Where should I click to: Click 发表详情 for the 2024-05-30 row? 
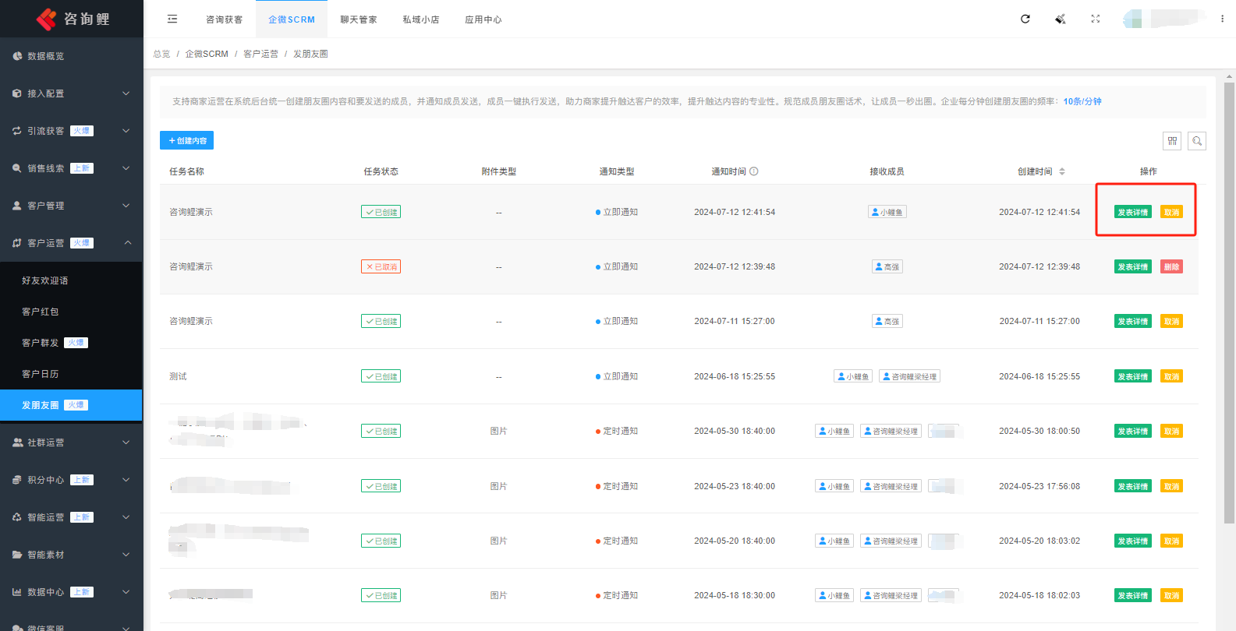[1133, 431]
